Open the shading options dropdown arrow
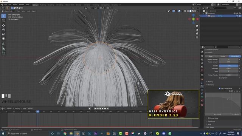 point(198,11)
